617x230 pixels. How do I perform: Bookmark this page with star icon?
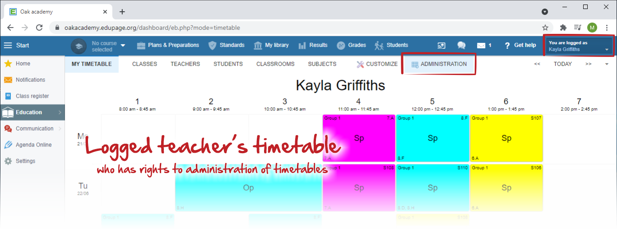(x=545, y=28)
